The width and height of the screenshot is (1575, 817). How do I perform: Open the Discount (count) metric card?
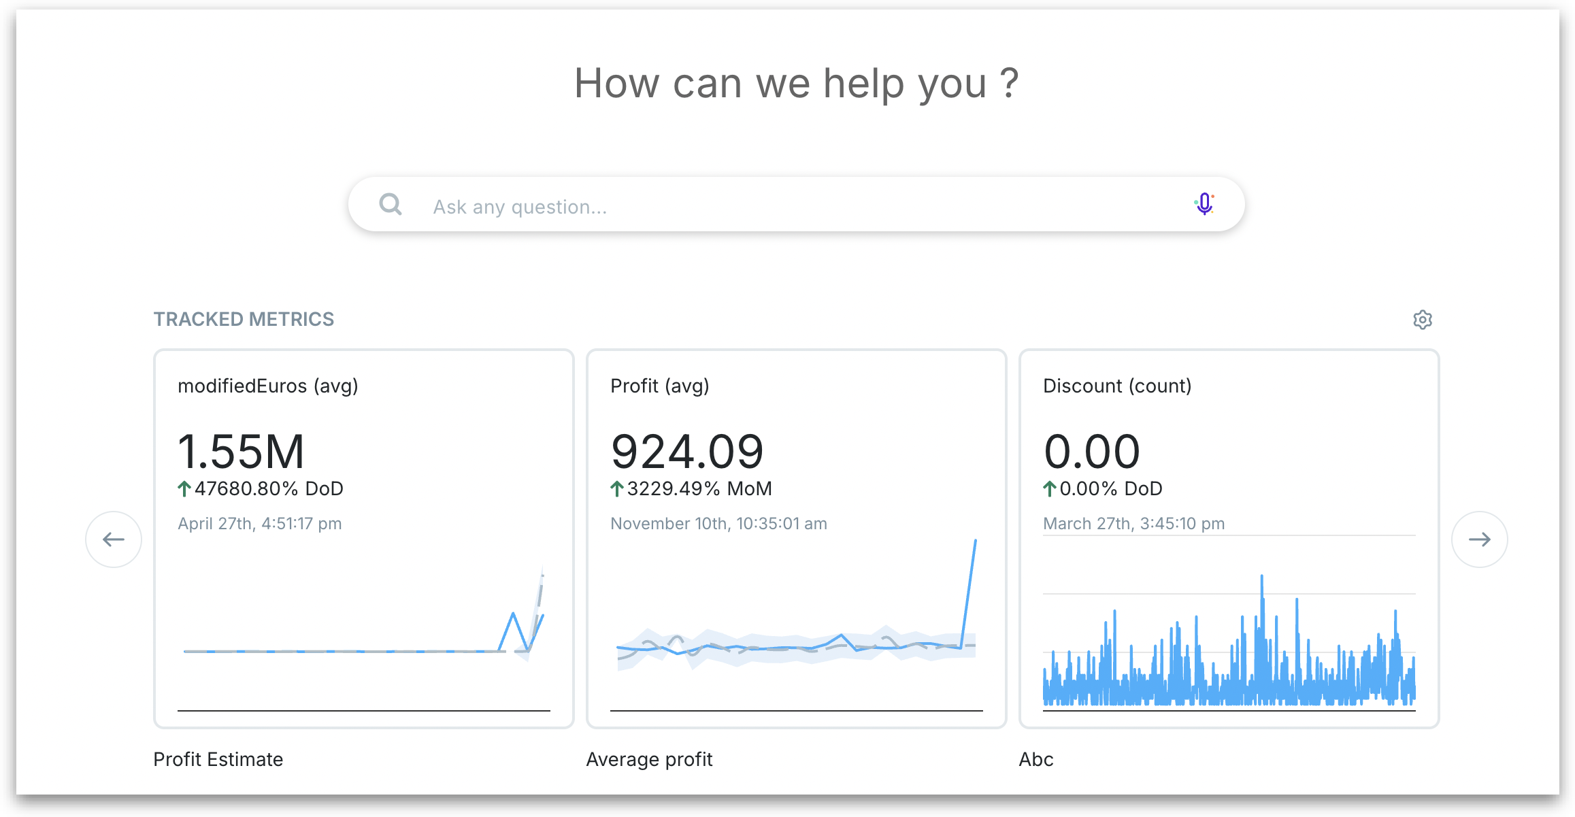click(x=1117, y=386)
